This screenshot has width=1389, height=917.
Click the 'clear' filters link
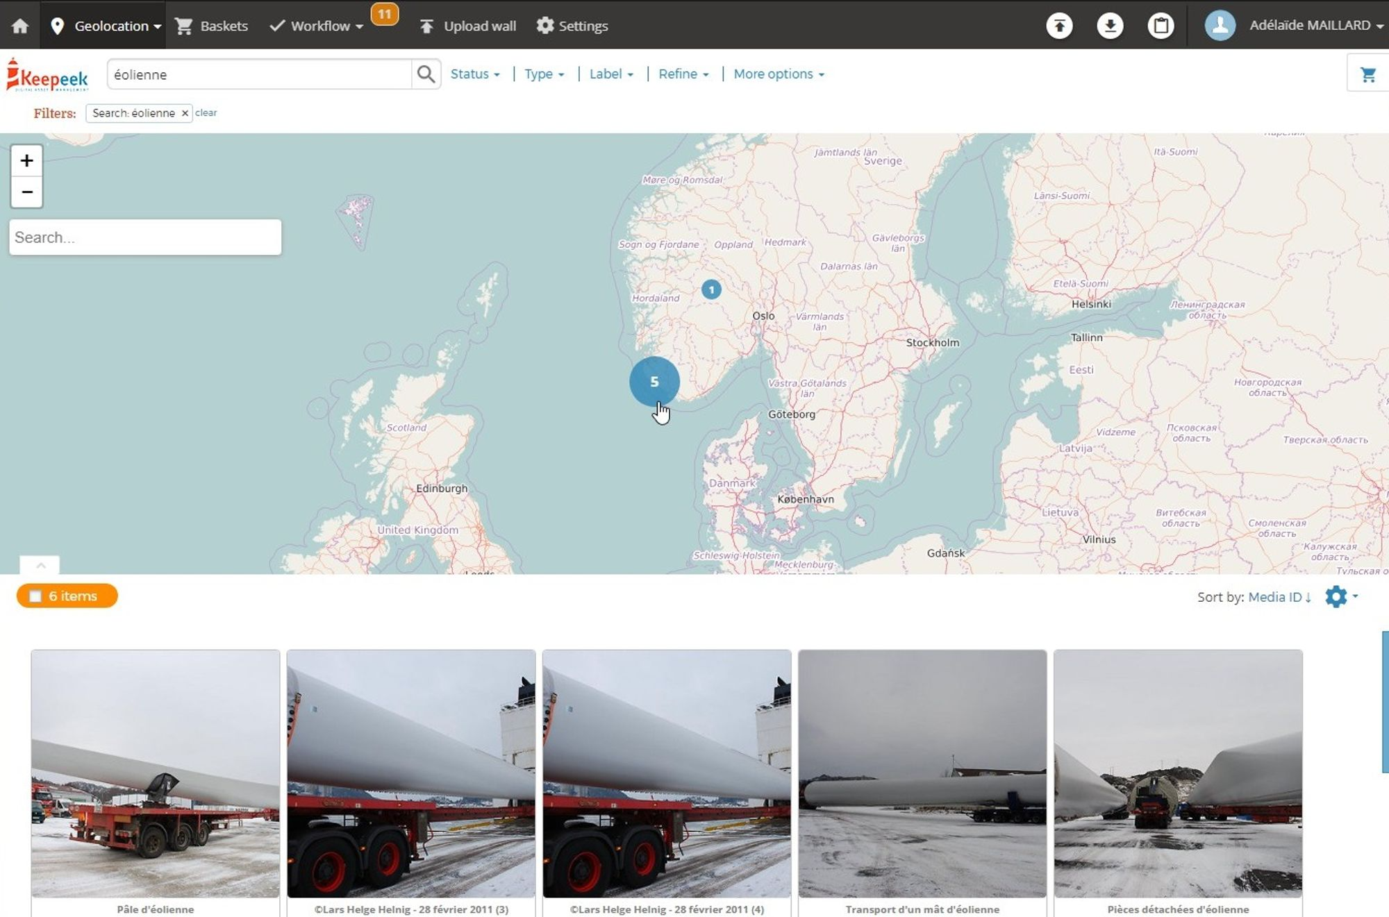click(206, 112)
